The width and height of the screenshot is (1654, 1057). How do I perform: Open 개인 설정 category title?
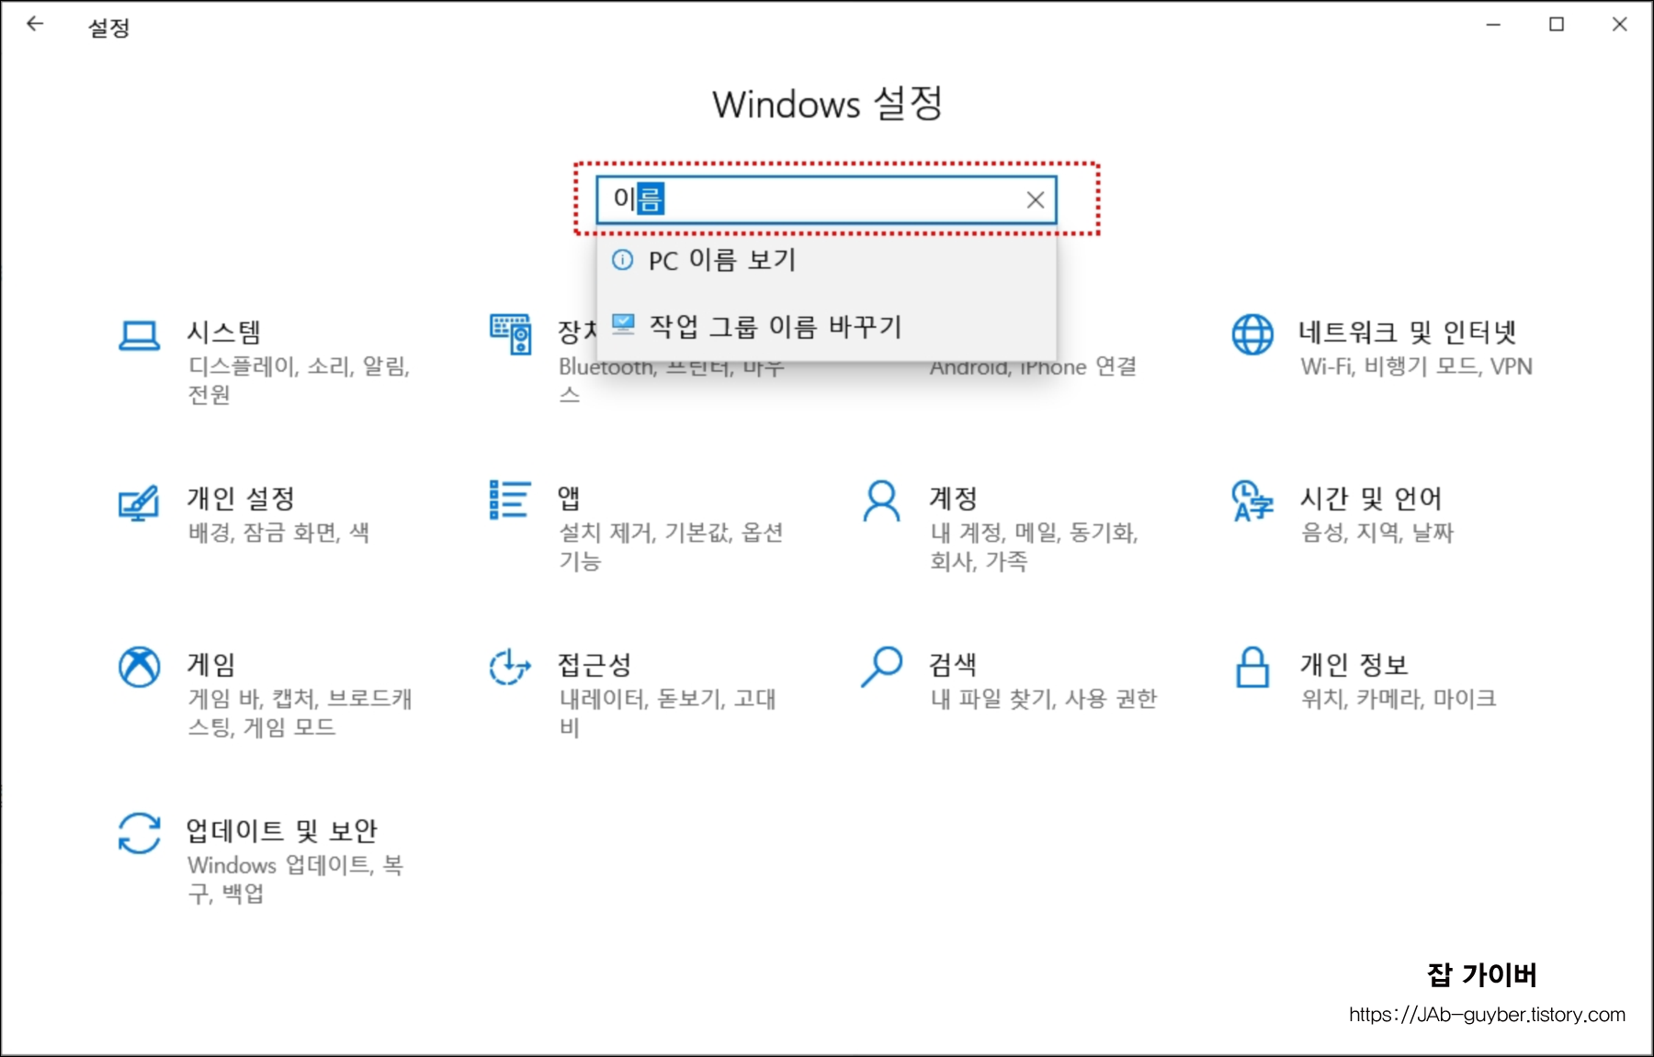tap(241, 498)
